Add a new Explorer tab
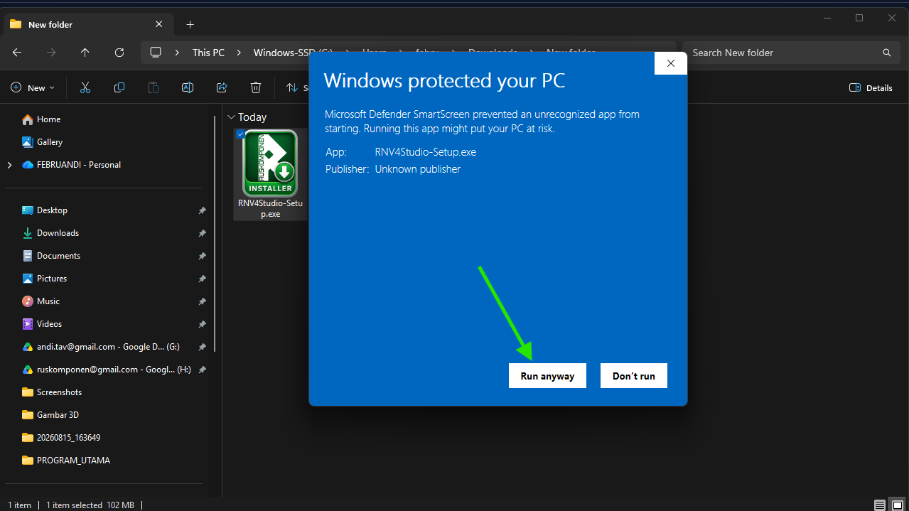 click(190, 24)
